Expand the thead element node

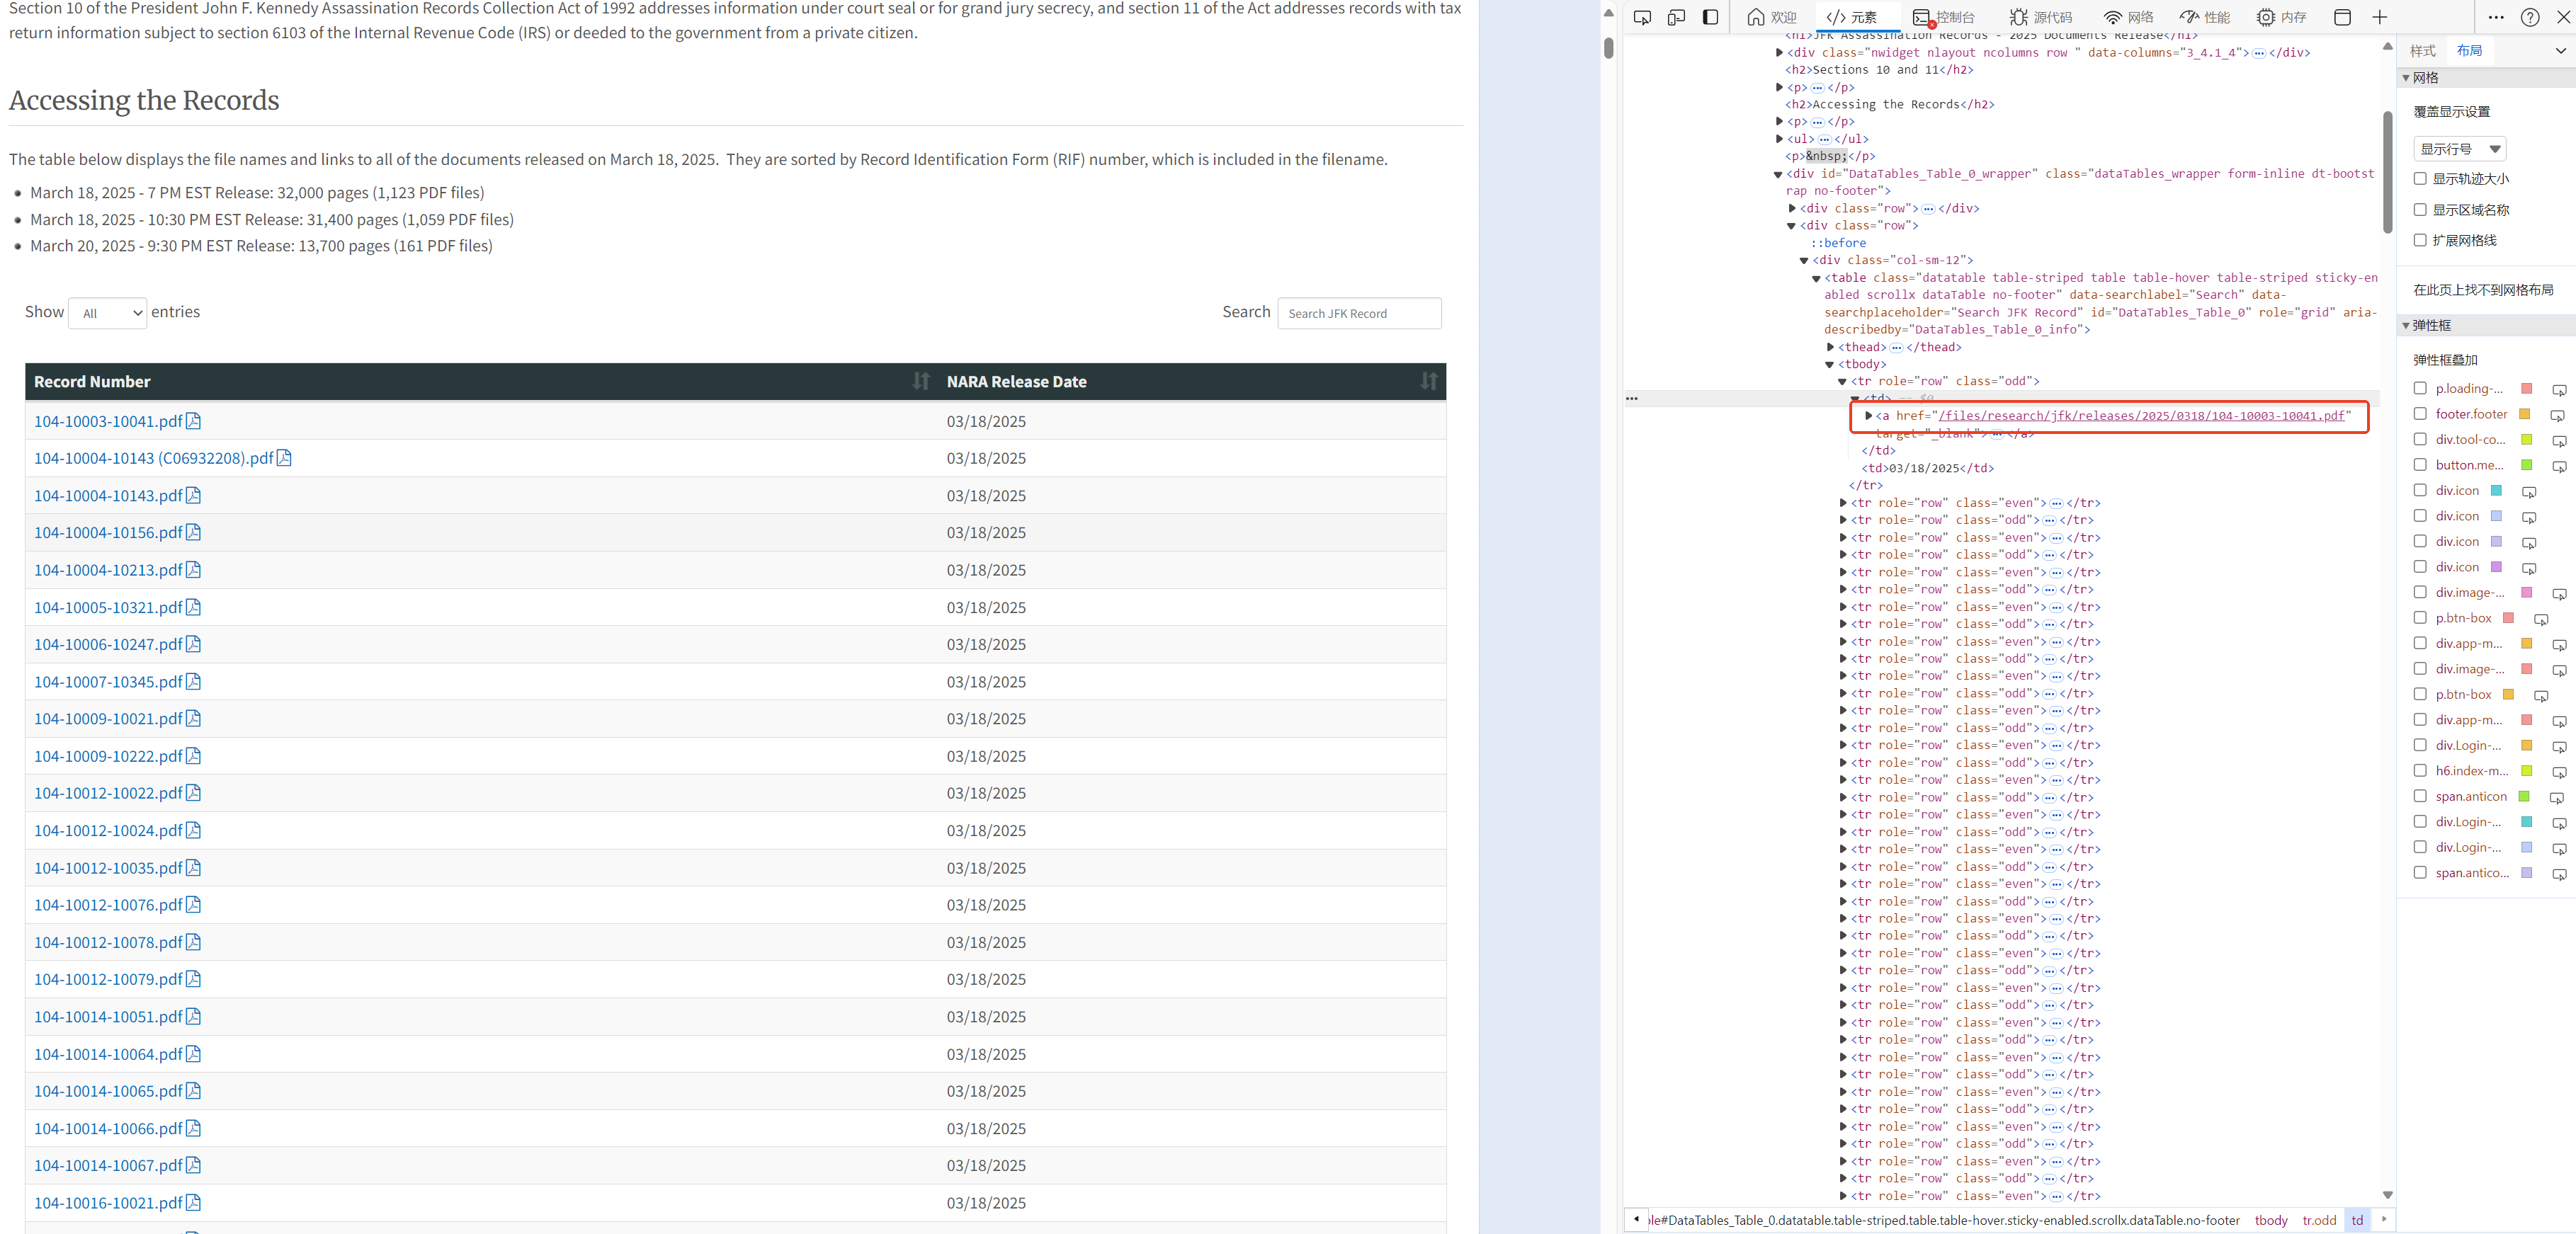[1830, 347]
